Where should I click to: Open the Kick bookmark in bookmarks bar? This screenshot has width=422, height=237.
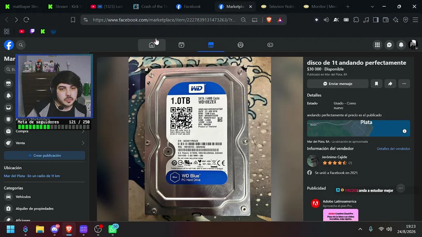point(43,32)
